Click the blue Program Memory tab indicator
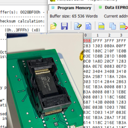Viewport: 128px width, 128px height. [x=53, y=8]
